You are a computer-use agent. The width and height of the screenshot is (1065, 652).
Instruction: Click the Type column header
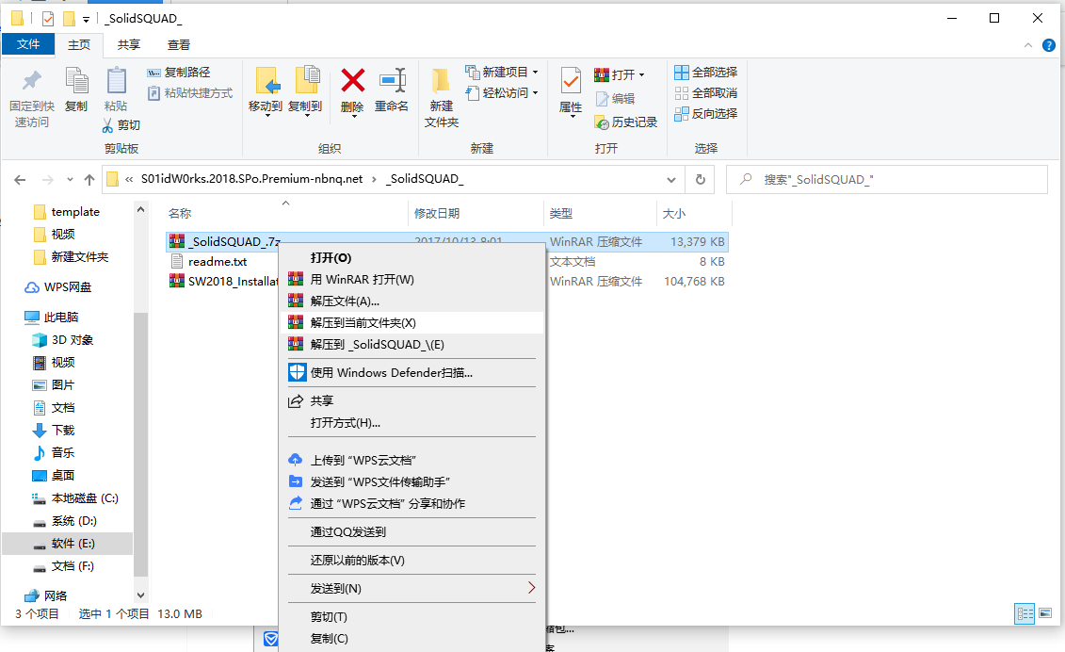(600, 214)
